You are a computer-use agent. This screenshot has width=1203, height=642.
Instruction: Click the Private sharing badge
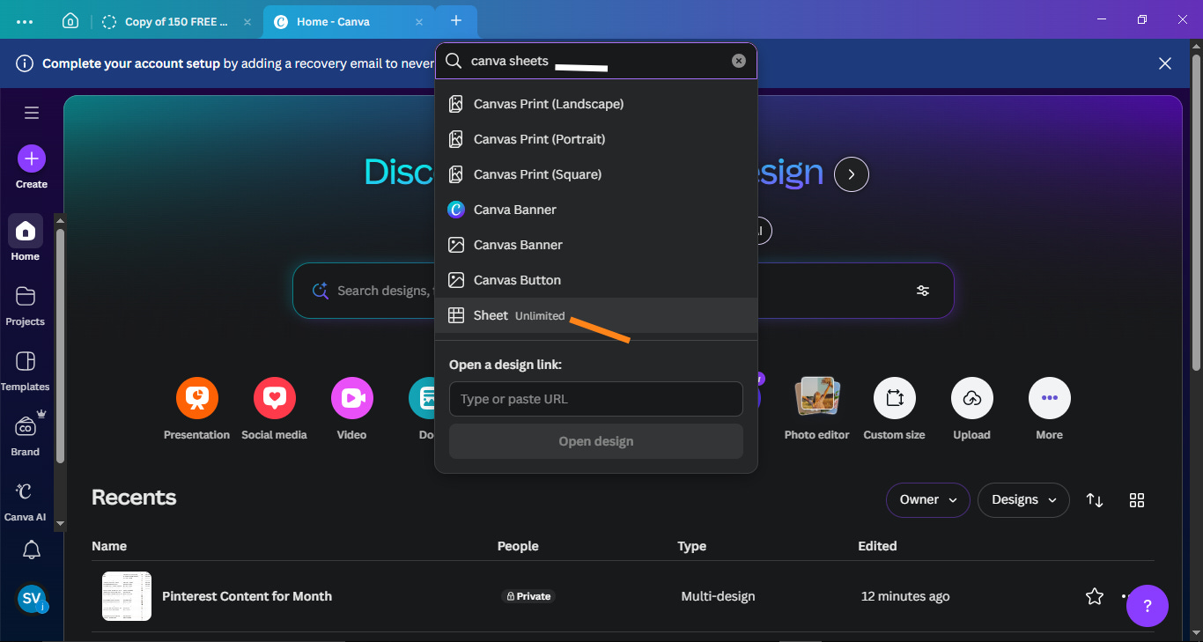point(528,596)
